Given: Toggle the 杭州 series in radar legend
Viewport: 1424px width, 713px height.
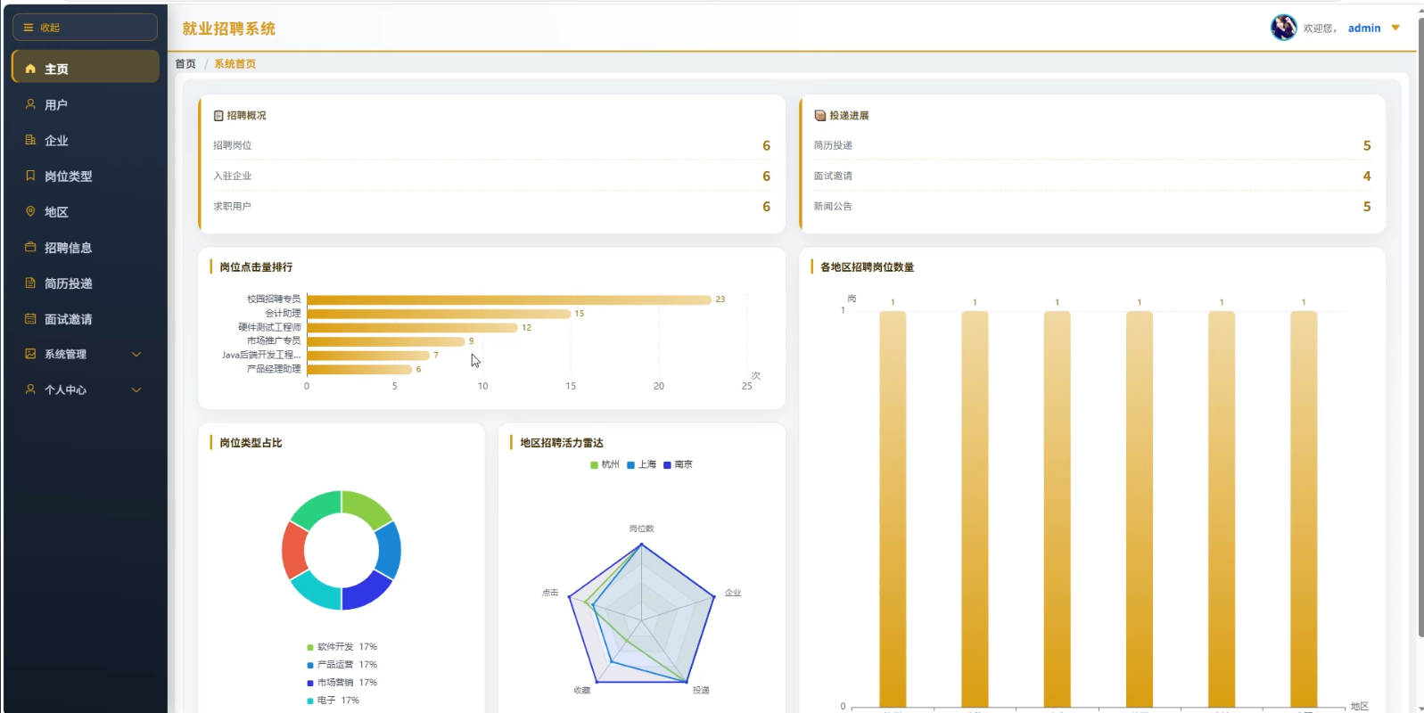Looking at the screenshot, I should coord(605,464).
